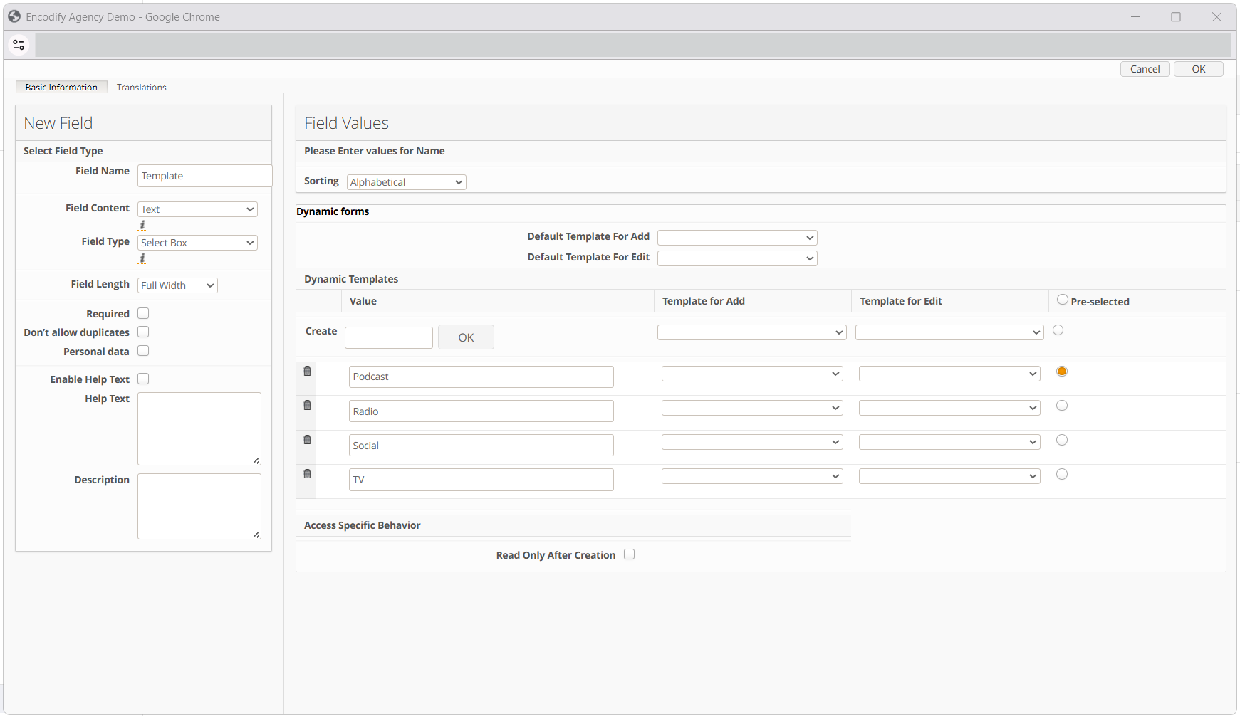Minimize the Chrome window

click(x=1136, y=16)
